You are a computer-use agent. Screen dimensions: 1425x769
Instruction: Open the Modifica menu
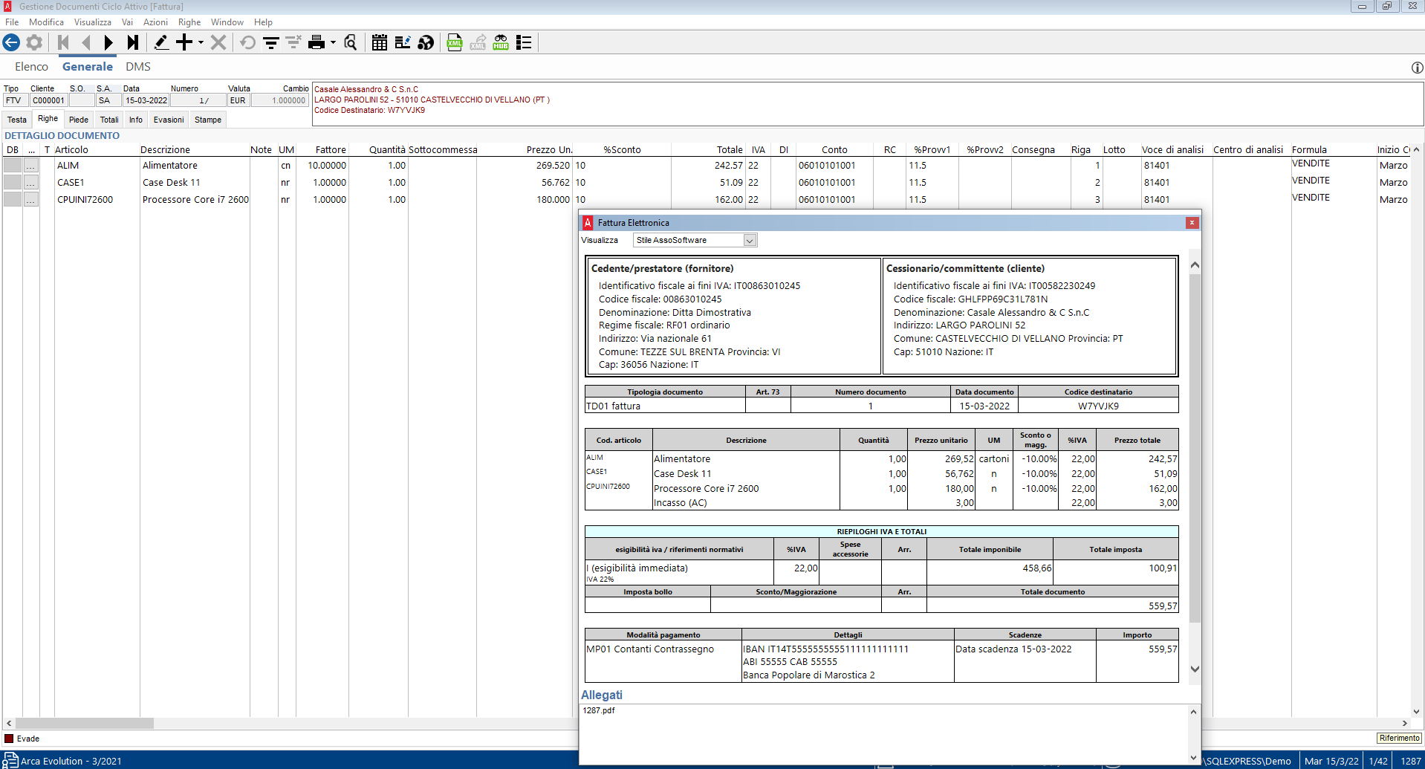[46, 22]
